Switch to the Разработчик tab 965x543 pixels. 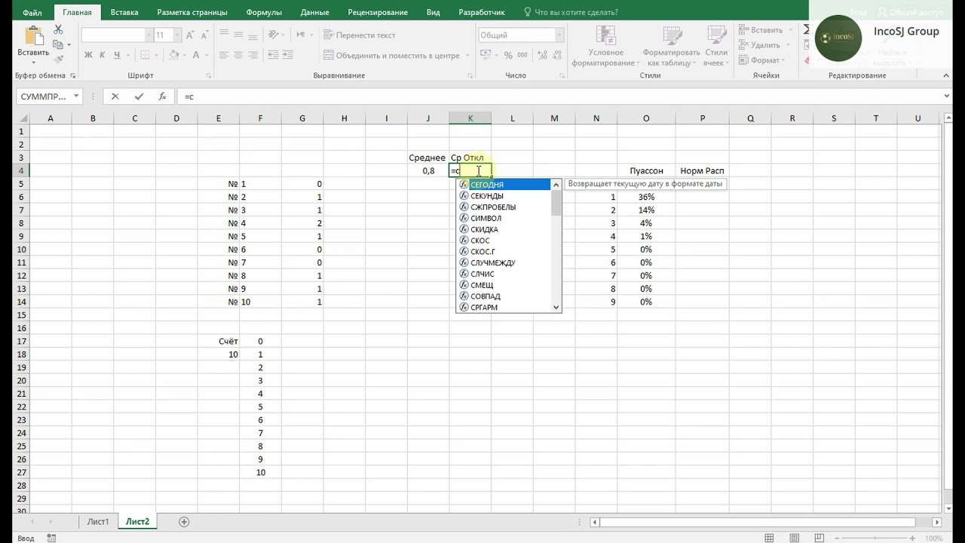pos(481,13)
